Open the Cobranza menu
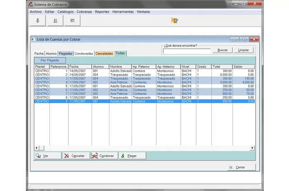Viewport: 289px width, 191px height. click(x=84, y=12)
